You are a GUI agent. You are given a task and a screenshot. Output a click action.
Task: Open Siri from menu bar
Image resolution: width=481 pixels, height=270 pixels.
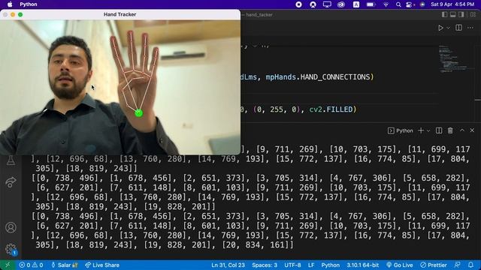point(422,4)
